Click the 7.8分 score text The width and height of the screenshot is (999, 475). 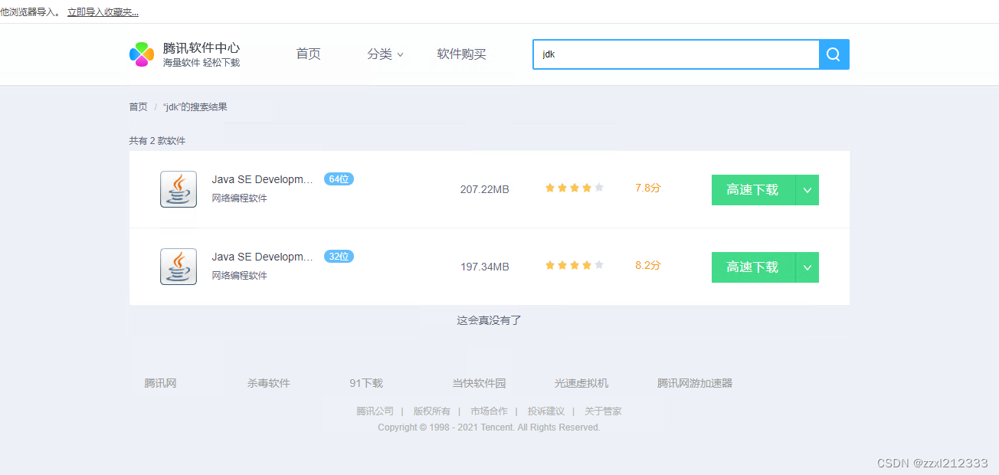(x=647, y=188)
